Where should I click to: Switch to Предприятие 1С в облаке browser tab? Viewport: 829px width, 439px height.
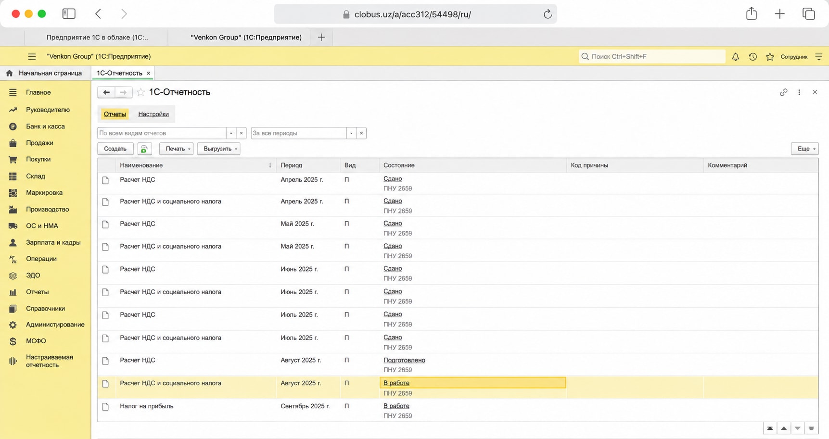[97, 37]
